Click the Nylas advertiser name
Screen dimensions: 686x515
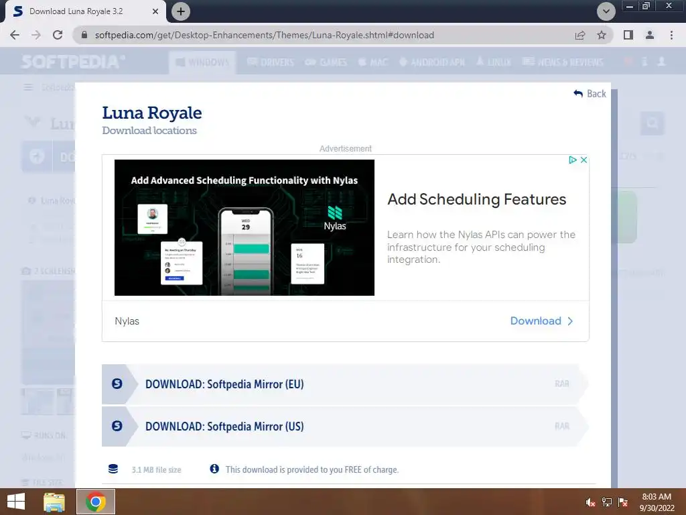(127, 321)
